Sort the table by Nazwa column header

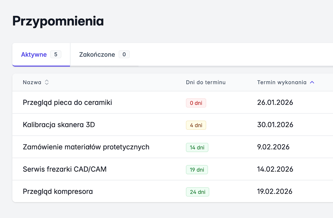pyautogui.click(x=32, y=82)
